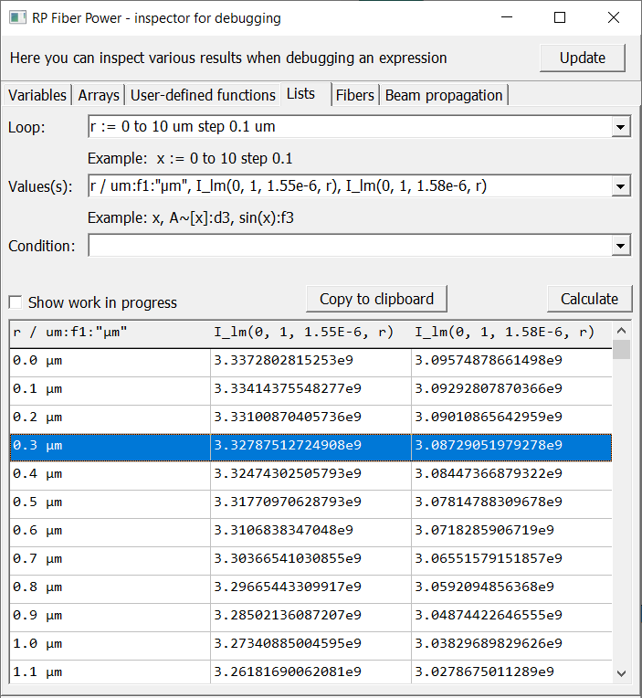The image size is (642, 698).
Task: Maximize the inspector window
Action: pos(560,17)
